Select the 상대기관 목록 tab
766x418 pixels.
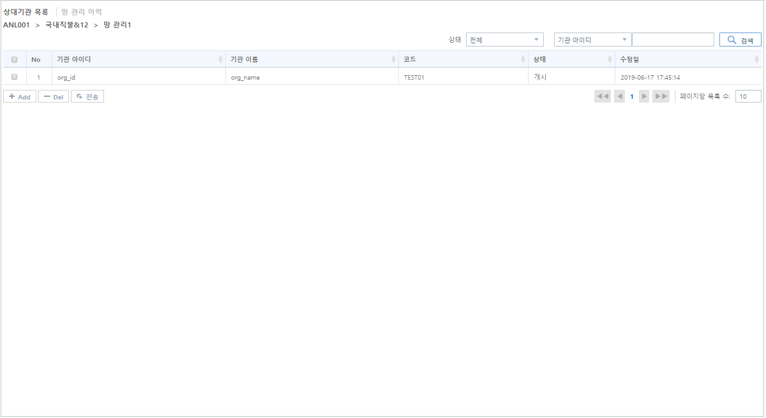26,10
